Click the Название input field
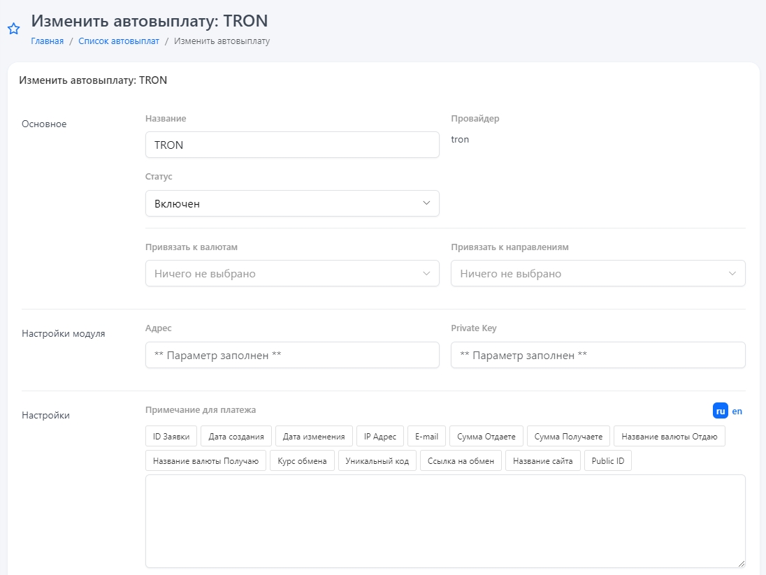The image size is (766, 575). pos(292,145)
